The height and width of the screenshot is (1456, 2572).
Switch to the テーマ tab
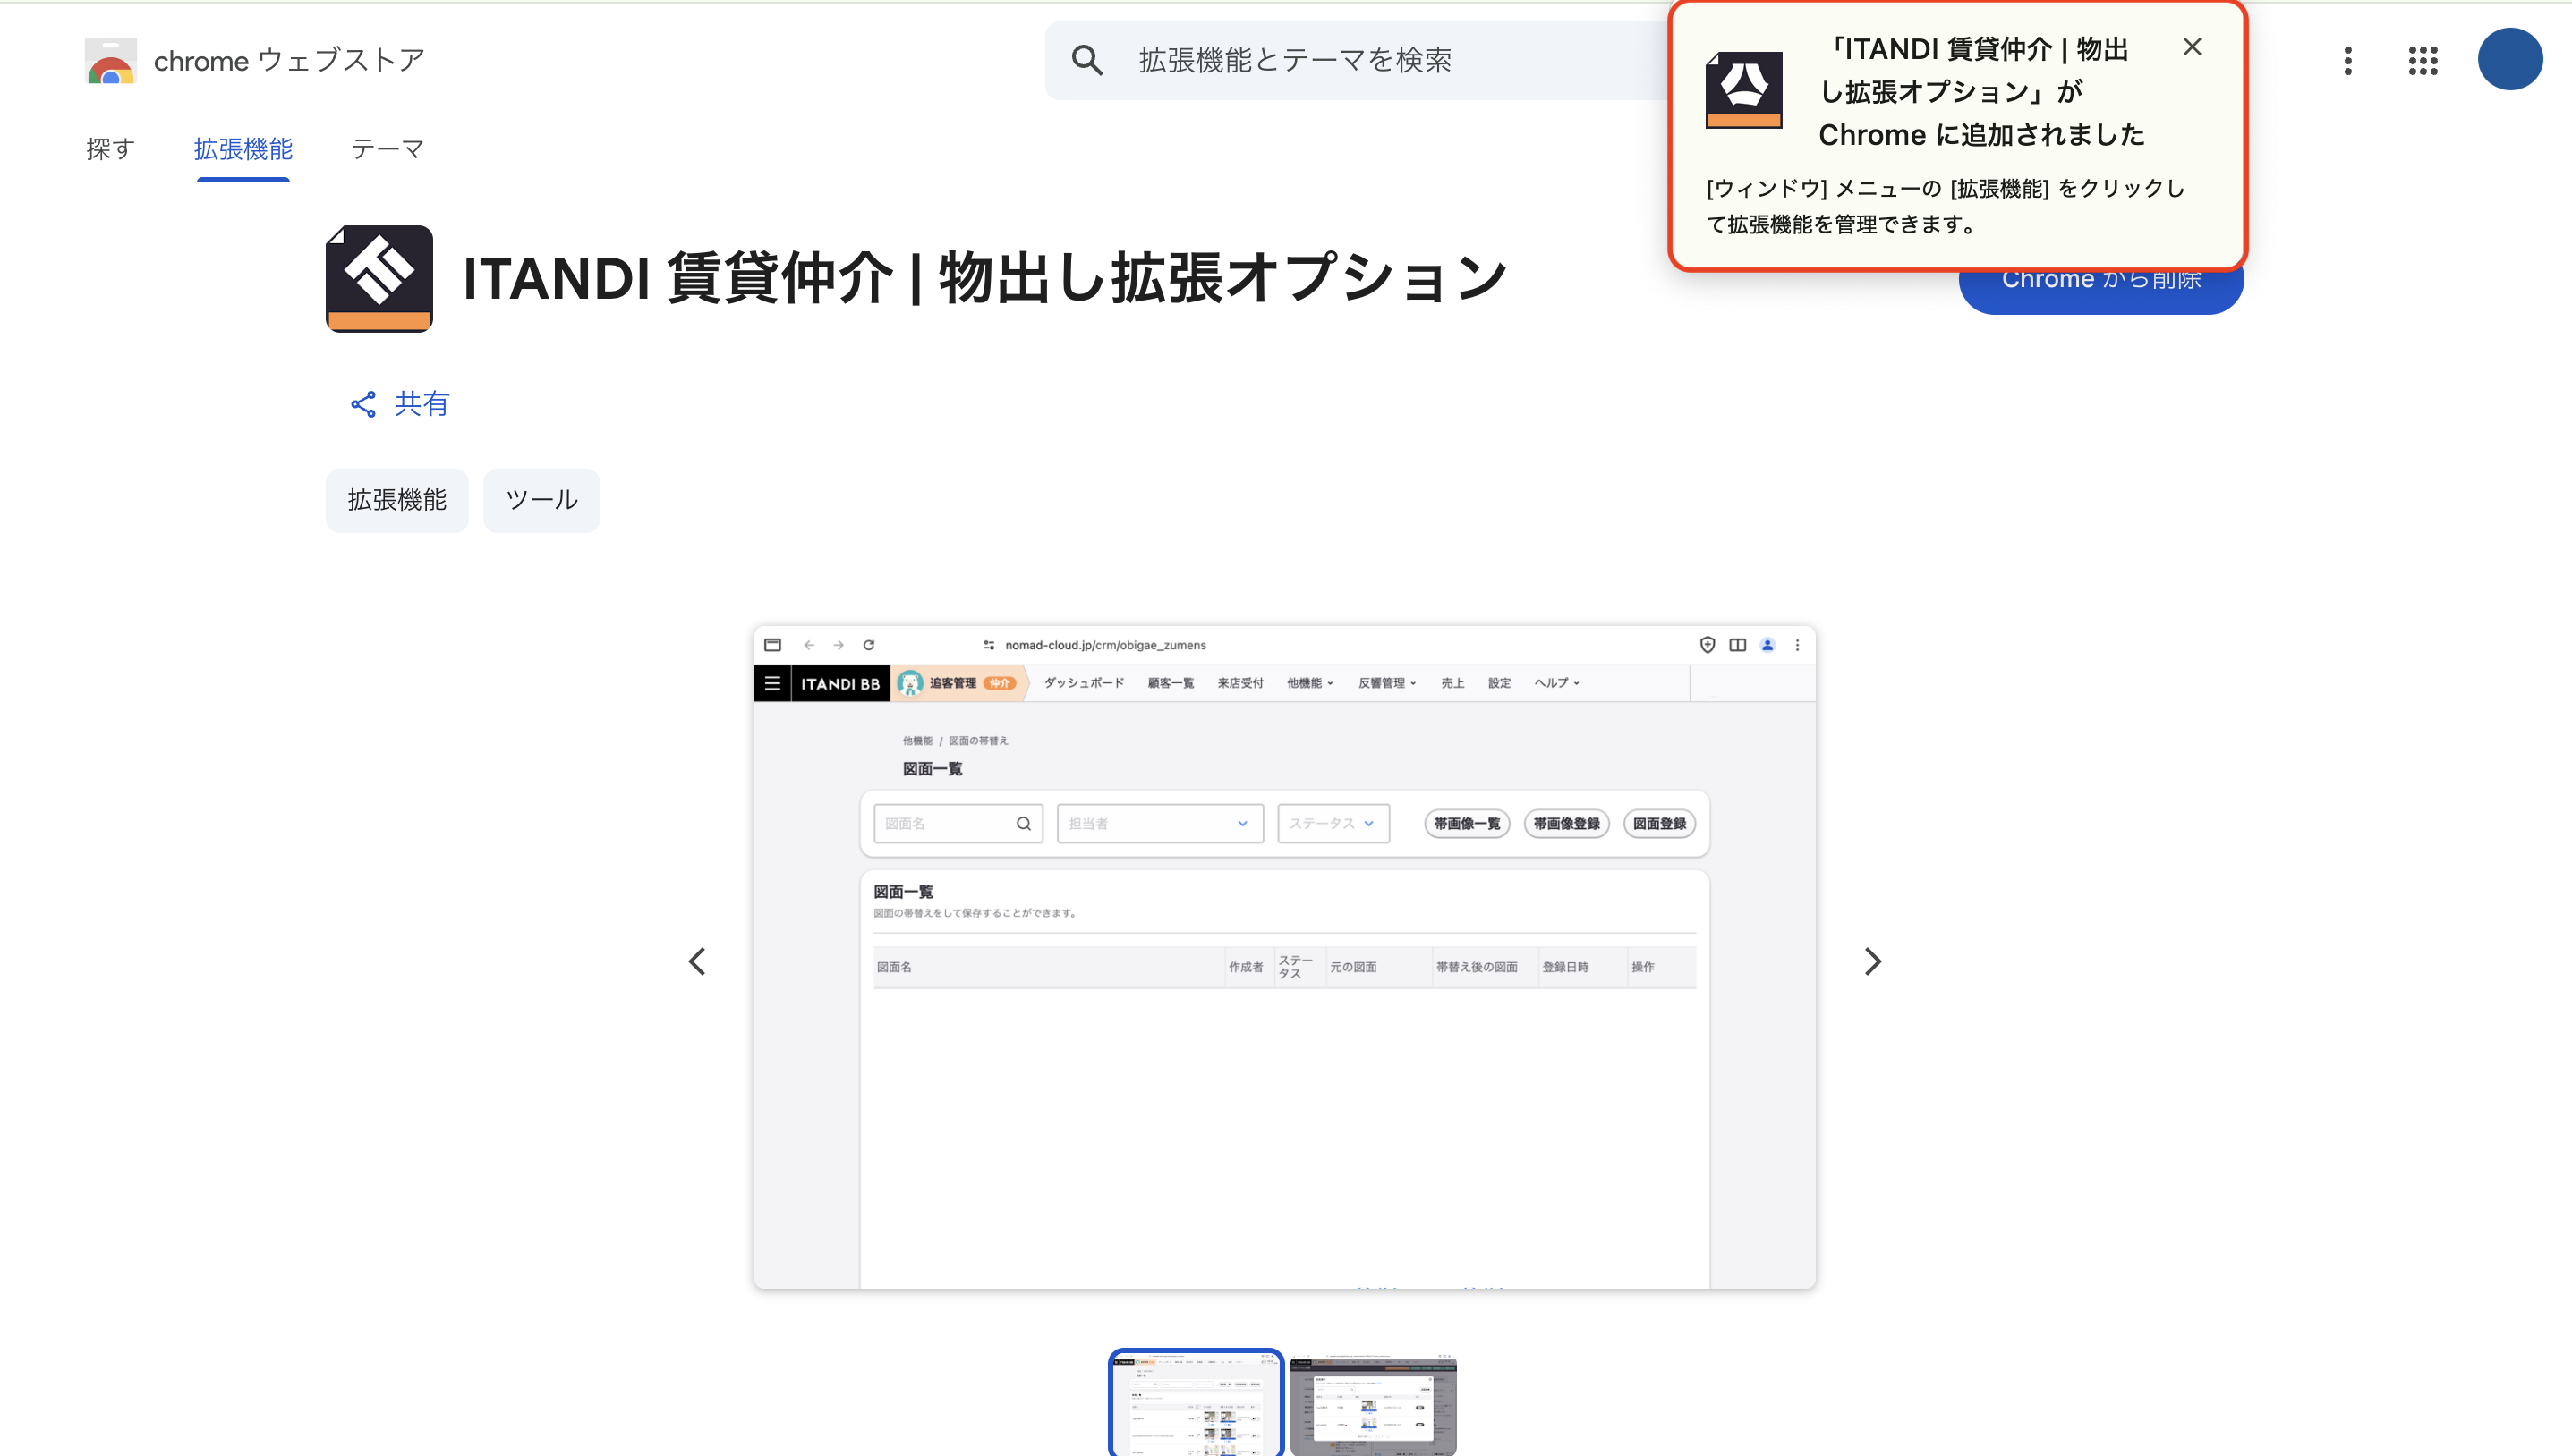point(388,149)
